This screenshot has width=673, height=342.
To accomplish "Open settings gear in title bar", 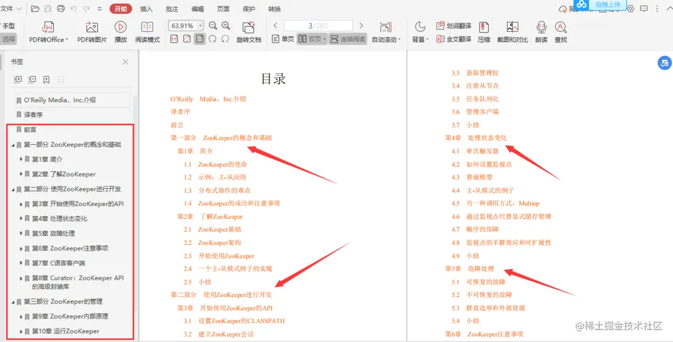I will (x=630, y=9).
